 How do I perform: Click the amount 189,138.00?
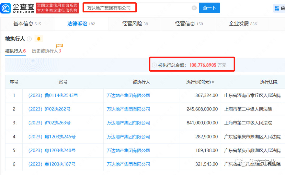tap(206, 150)
